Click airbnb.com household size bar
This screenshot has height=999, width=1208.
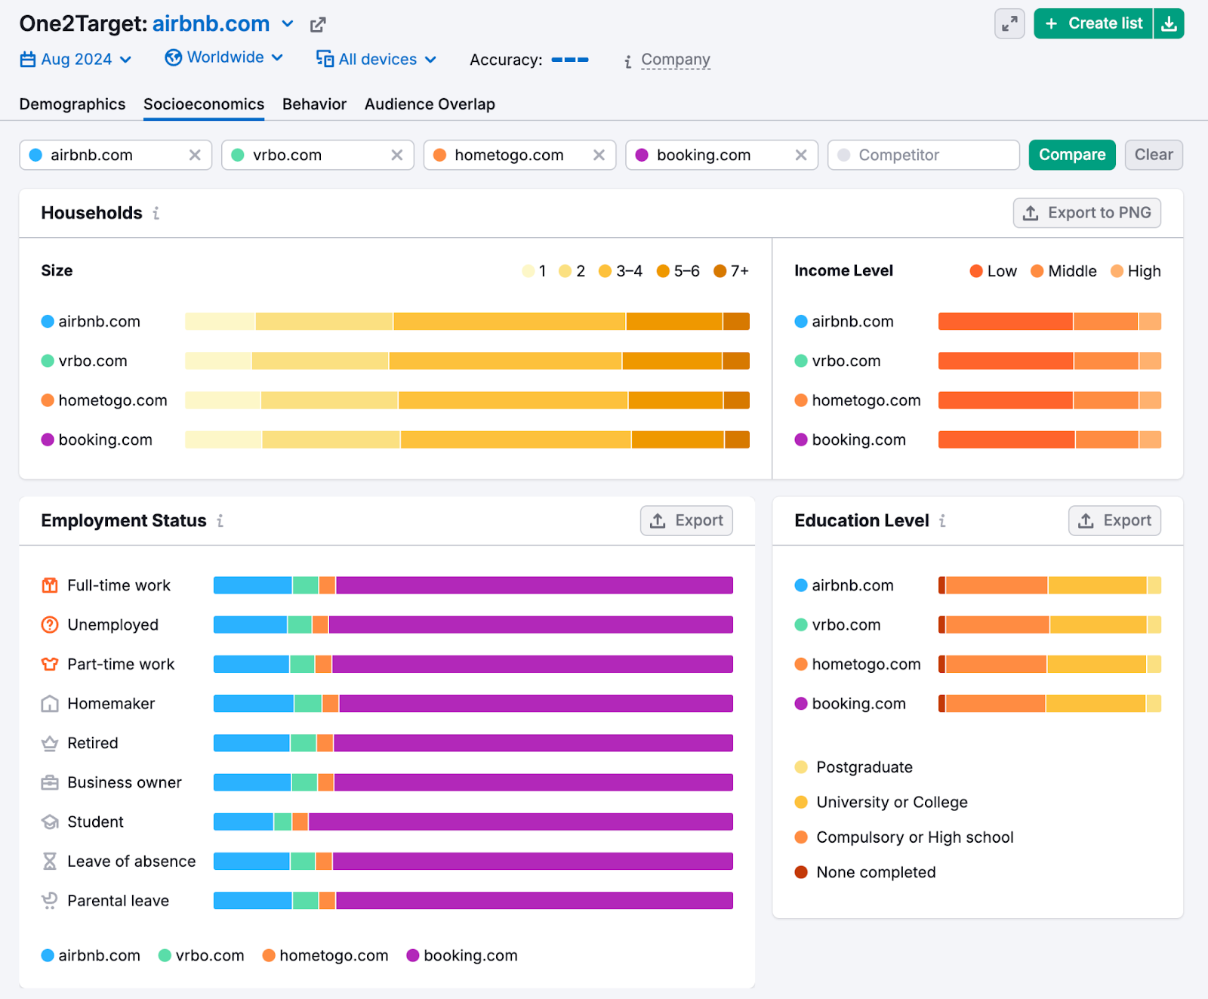pos(467,322)
